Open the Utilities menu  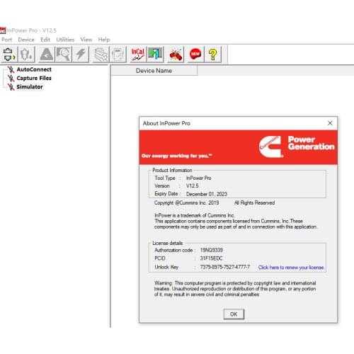point(65,40)
